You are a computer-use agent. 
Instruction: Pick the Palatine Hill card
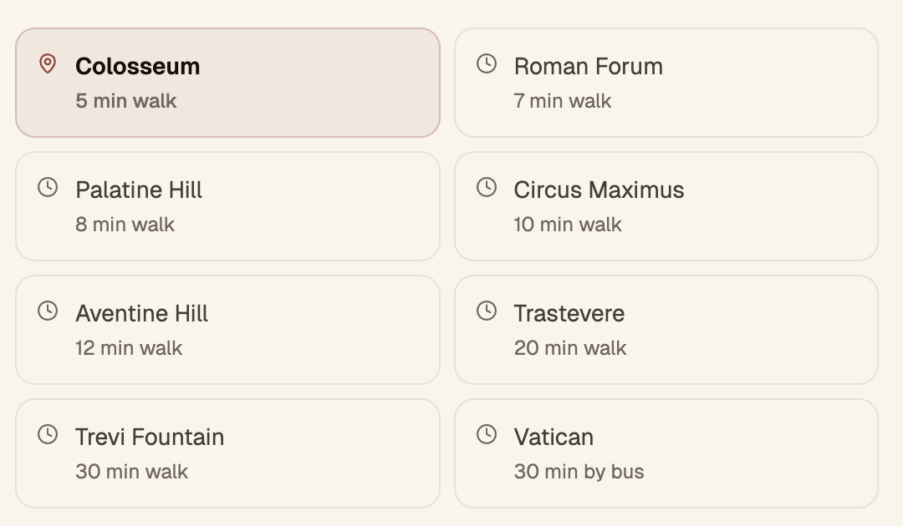point(228,206)
